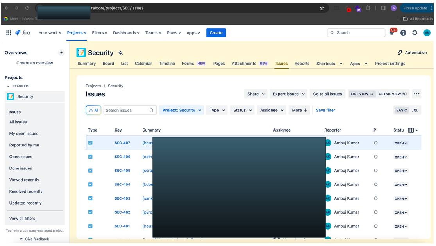The image size is (436, 246).
Task: Click Finish update in Chrome
Action: click(x=415, y=8)
